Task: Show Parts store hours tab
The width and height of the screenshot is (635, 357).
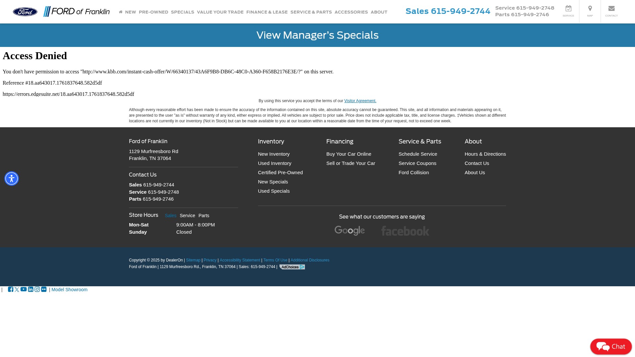Action: (x=204, y=216)
